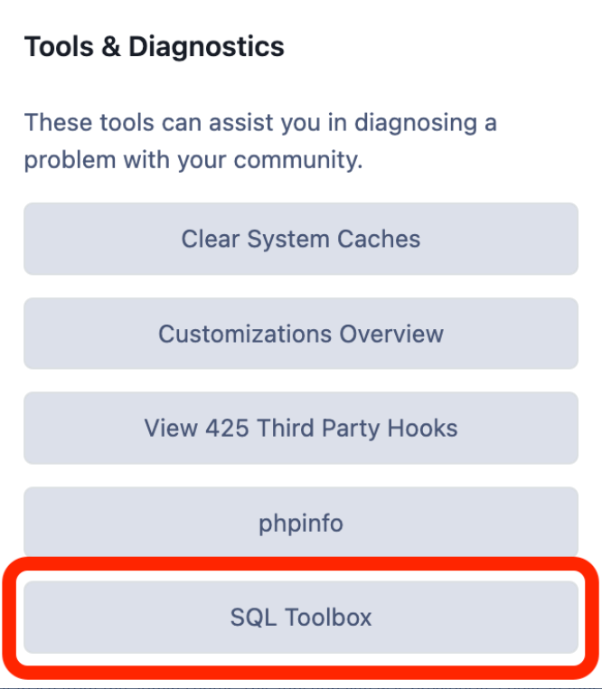Tap the first diagnostics tool button

pos(301,239)
